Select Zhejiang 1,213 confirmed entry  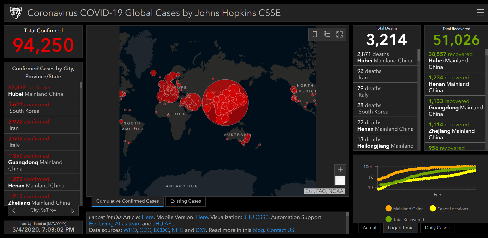(x=42, y=198)
